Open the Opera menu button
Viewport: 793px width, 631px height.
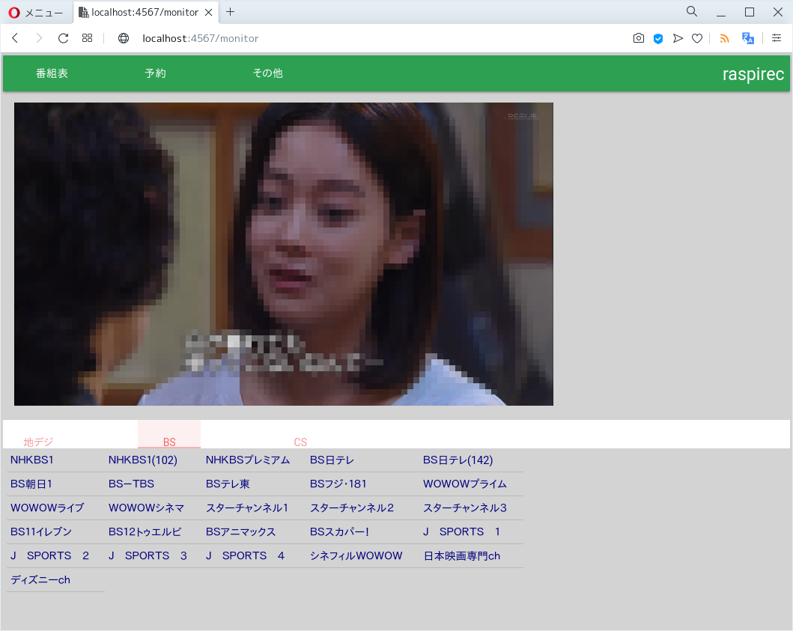(35, 12)
